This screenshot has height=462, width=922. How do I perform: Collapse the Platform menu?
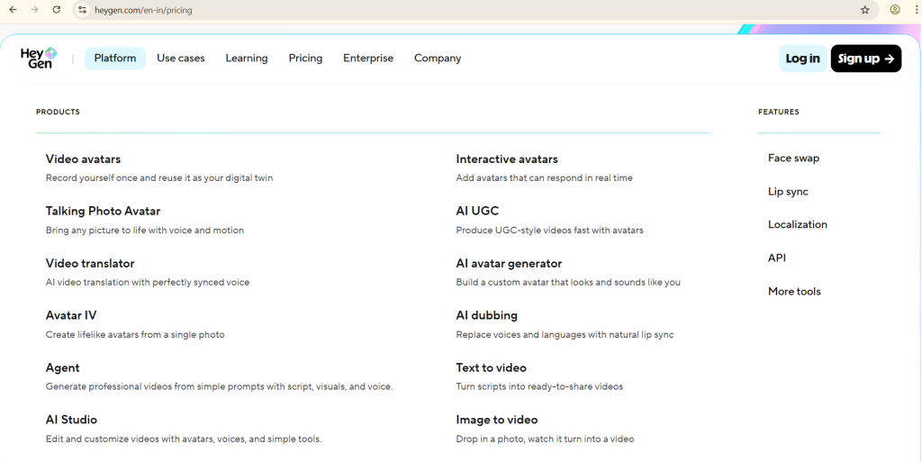coord(114,59)
